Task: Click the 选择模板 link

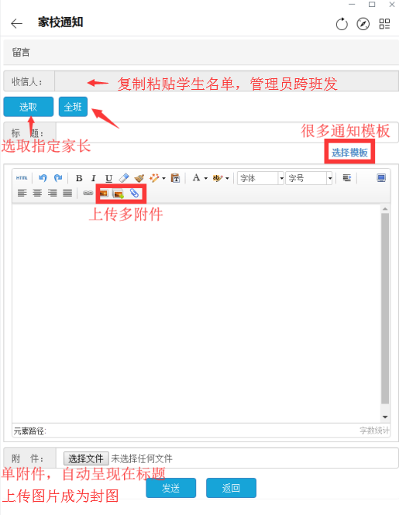Action: (349, 153)
